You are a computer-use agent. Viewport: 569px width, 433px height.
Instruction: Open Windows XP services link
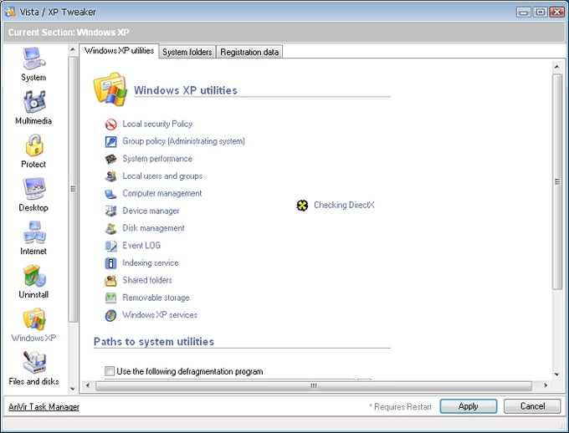pyautogui.click(x=160, y=315)
